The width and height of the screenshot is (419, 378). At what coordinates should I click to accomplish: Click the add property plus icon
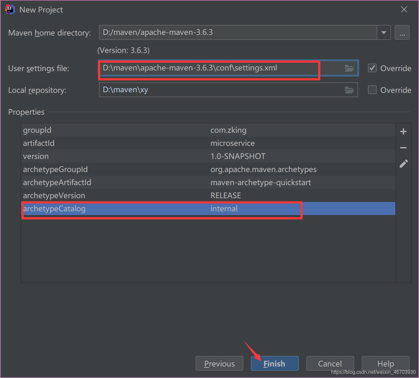(x=403, y=132)
